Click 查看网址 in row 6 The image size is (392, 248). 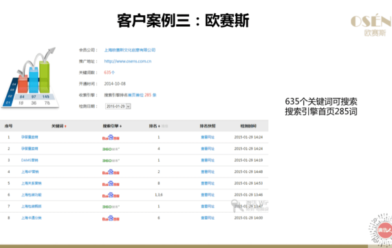pos(208,195)
